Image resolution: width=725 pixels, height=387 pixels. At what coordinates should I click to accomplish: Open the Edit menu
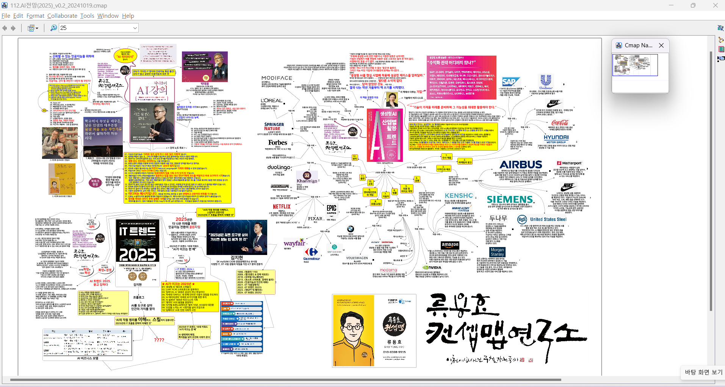coord(18,16)
